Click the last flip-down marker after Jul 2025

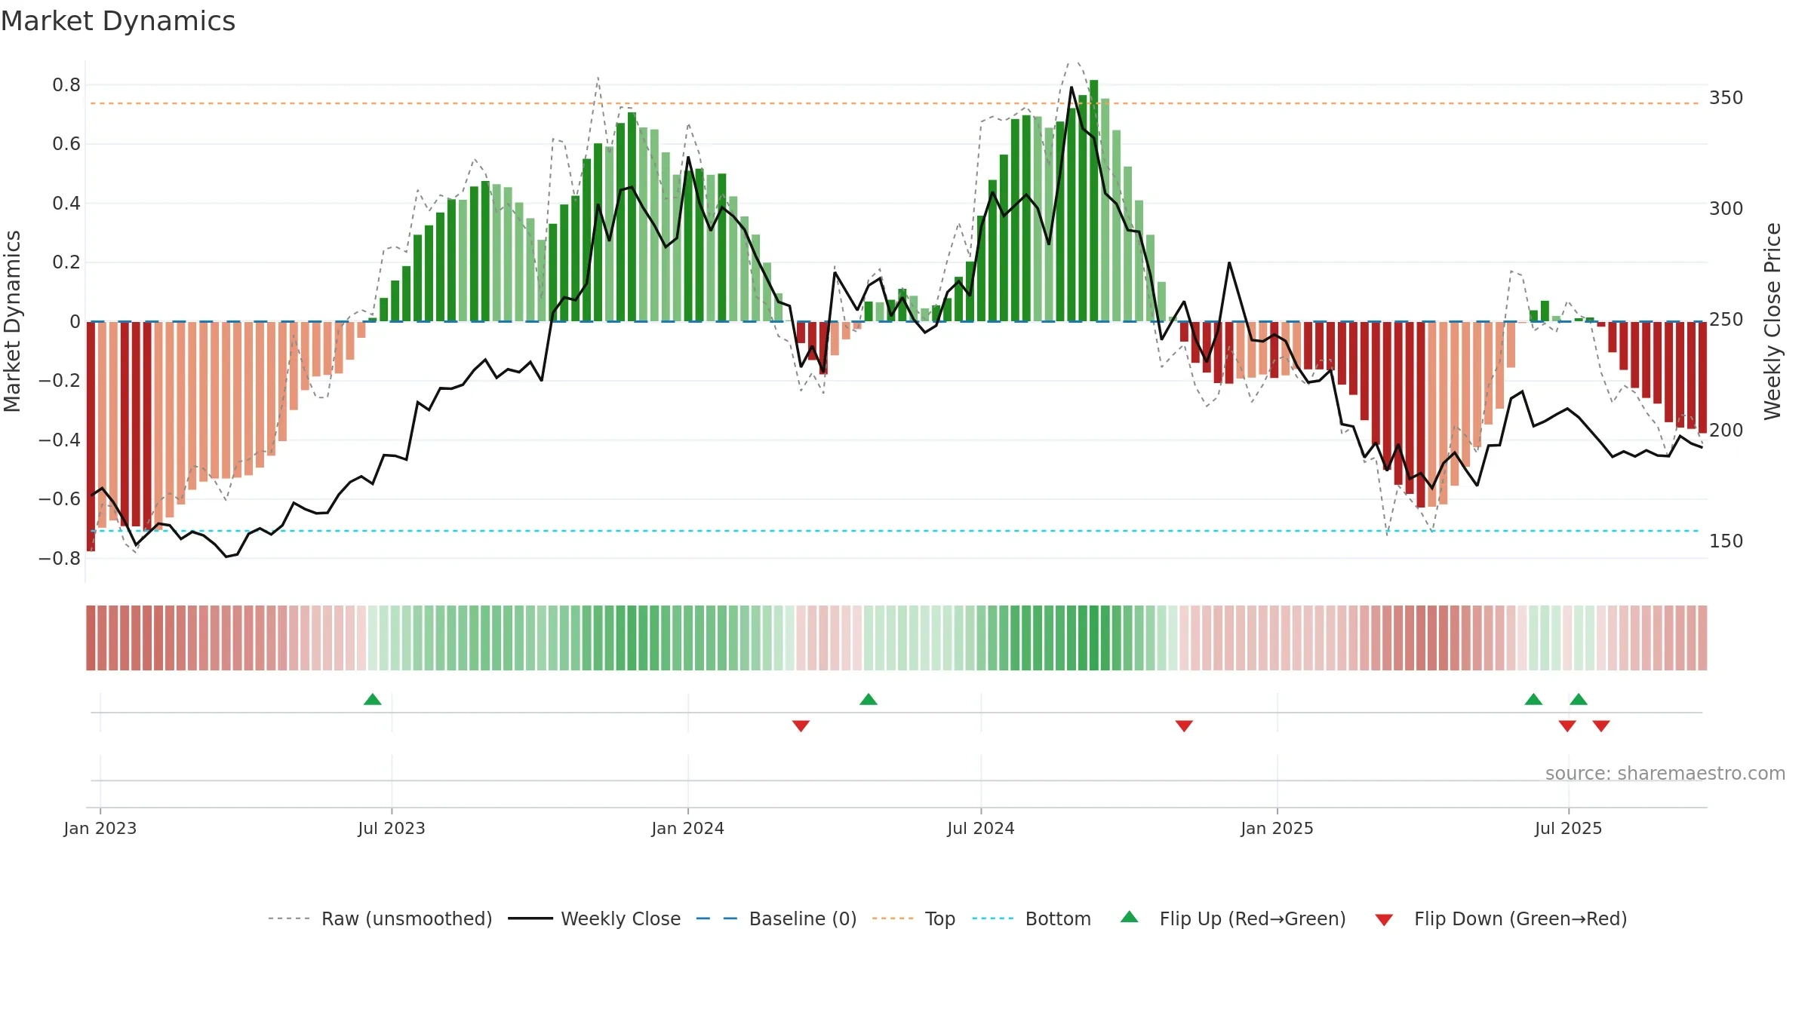coord(1601,725)
